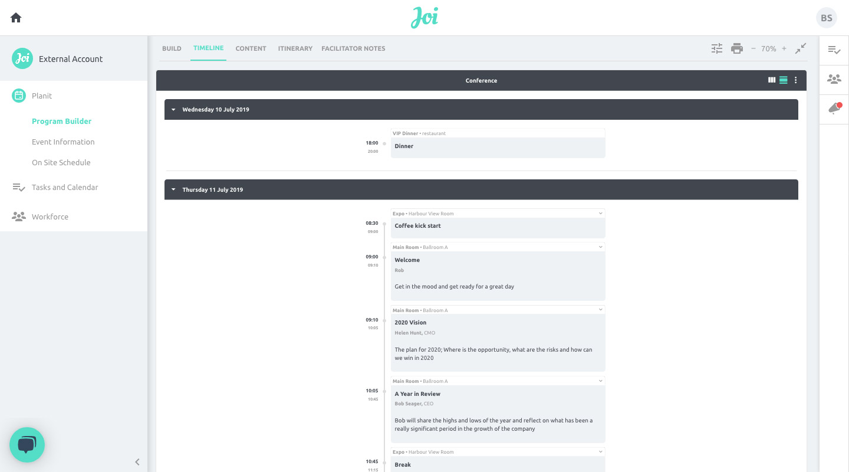Click the Conference header title
Screen dimensions: 849x472
(x=481, y=81)
